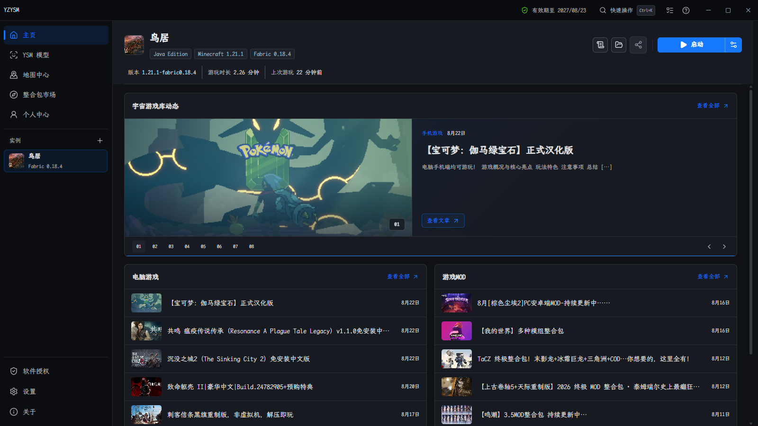Click the 上次游玩 22 分钟前 text
Viewport: 758px width, 426px height.
coord(297,72)
